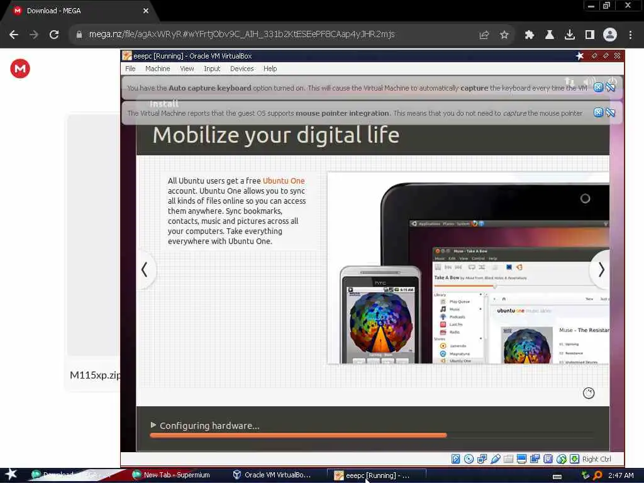Screen dimensions: 644x483
Task: Expand the Configuring hardware details triangle
Action: [x=153, y=425]
